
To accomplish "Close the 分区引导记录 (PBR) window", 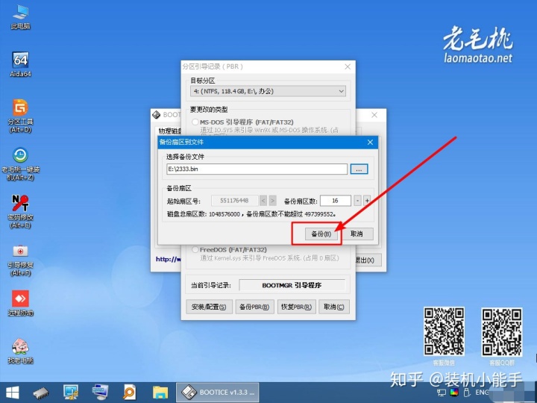I will tap(348, 67).
